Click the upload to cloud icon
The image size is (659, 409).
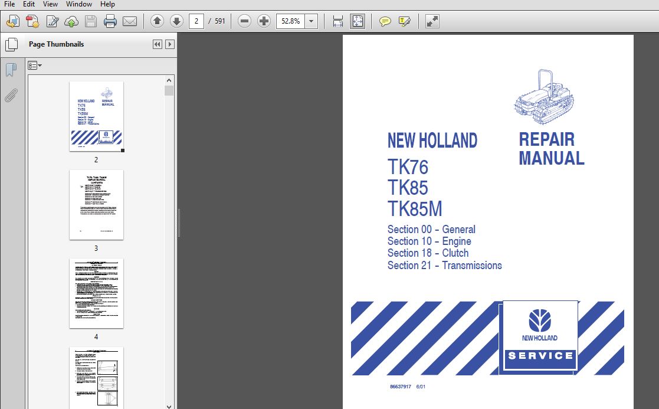[x=71, y=21]
